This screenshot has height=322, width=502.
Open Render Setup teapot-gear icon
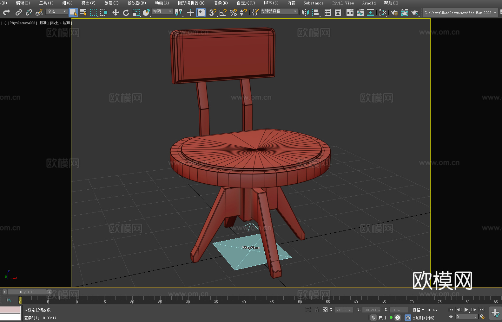click(394, 12)
